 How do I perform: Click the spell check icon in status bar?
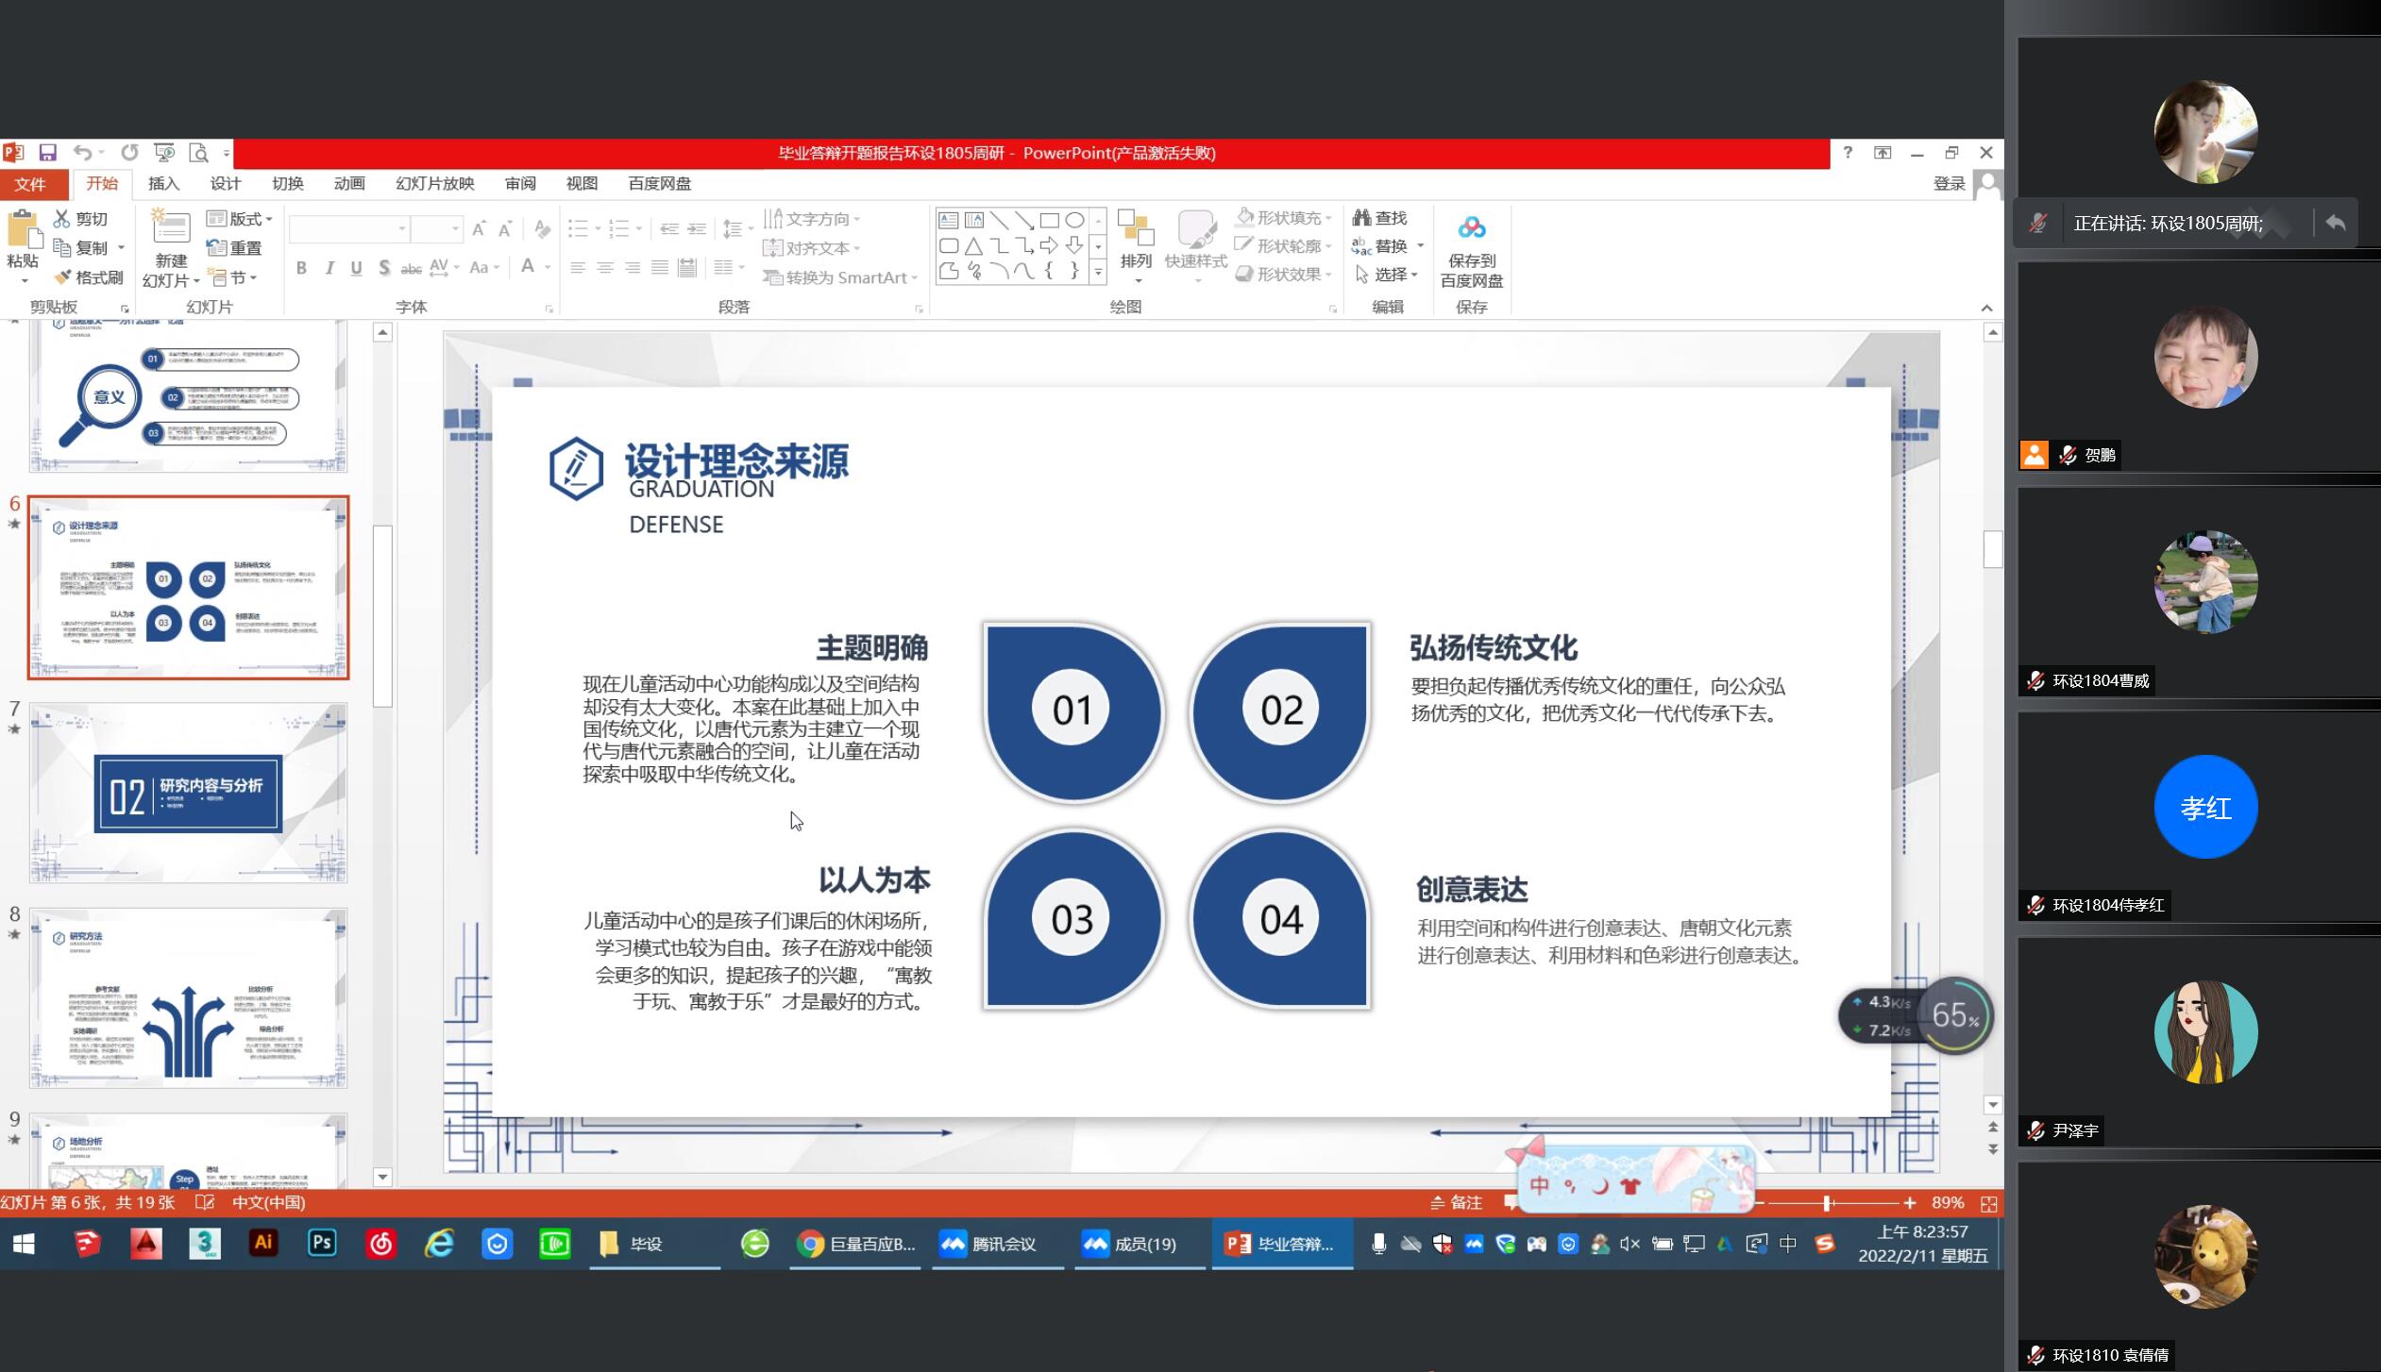205,1202
